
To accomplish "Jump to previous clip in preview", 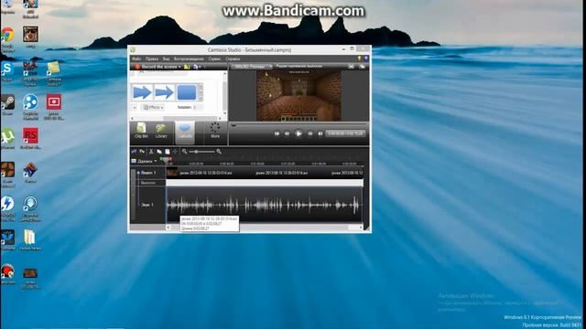I will (277, 133).
